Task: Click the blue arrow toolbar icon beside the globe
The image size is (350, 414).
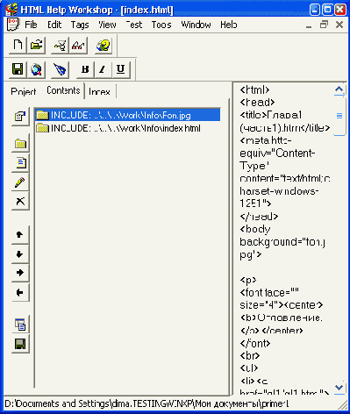Action: point(60,69)
